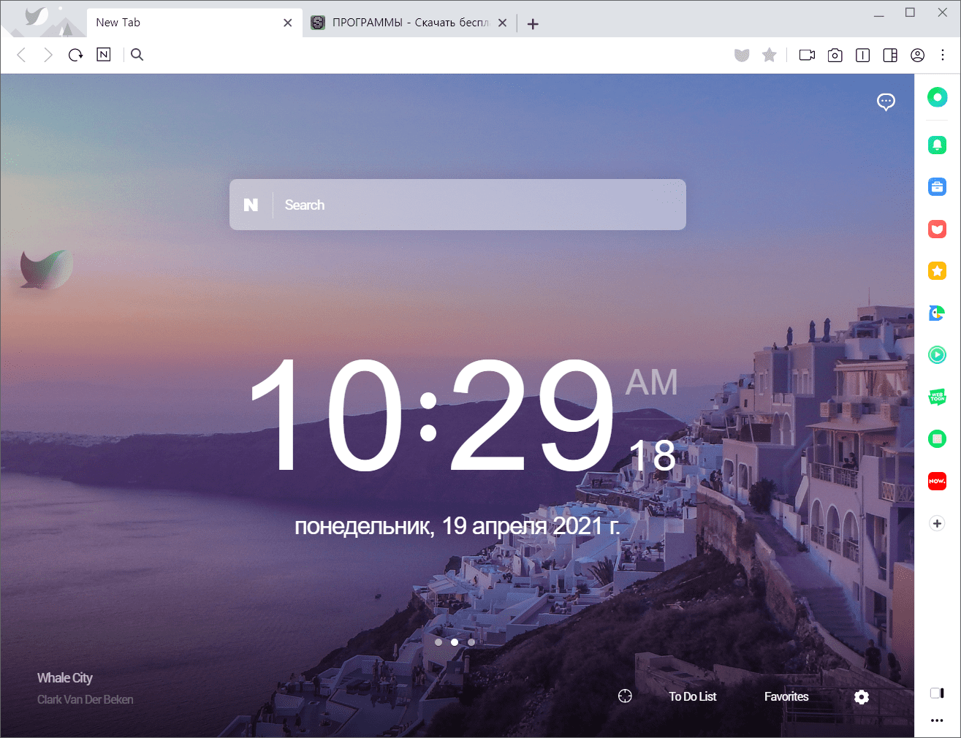Click the date понедельник, 19 апреля 2021
Screen dimensions: 961x738
(x=457, y=526)
